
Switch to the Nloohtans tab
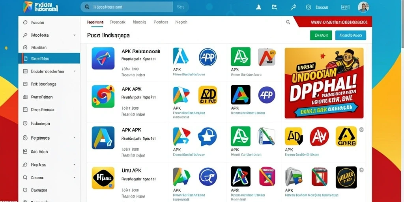point(95,22)
